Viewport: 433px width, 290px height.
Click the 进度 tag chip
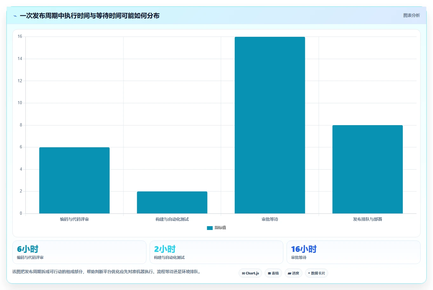(294, 273)
